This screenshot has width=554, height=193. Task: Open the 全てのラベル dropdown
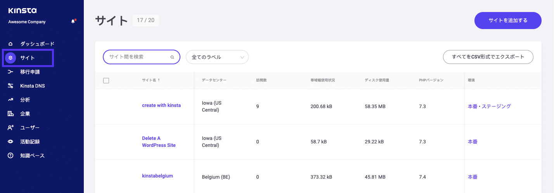tap(217, 57)
